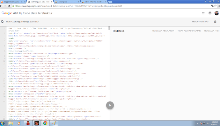
Task: Open the Google apps grid
Action: click(203, 13)
